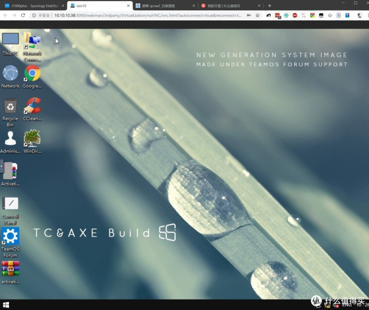Expand the noVNC control bar side handle
The width and height of the screenshot is (369, 310).
1,166
